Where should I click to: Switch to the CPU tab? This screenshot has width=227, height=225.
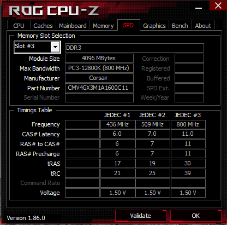click(x=19, y=26)
